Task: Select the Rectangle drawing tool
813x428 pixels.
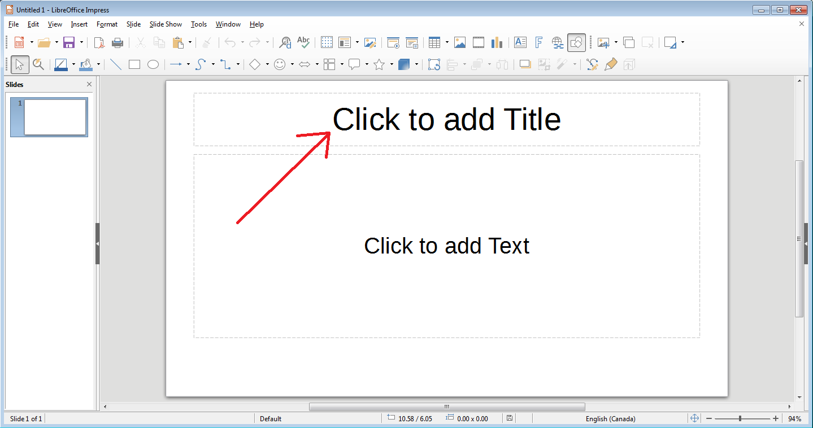Action: [x=134, y=64]
